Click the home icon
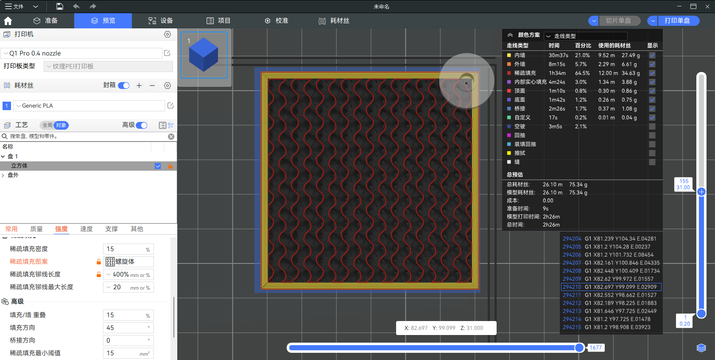715x360 pixels. click(x=8, y=21)
